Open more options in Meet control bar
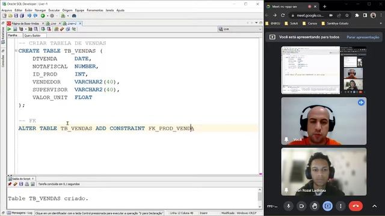 click(x=340, y=206)
